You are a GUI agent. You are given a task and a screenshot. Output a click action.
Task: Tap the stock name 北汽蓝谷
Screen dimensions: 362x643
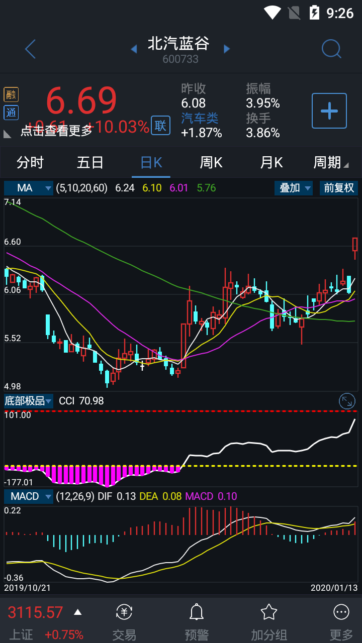click(178, 44)
